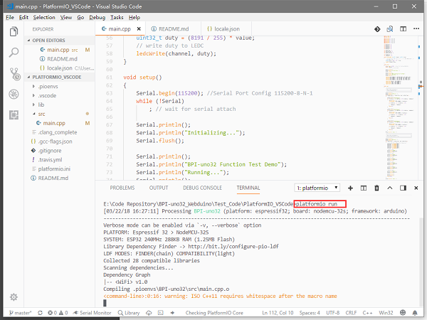Switch to the PROBLEMS panel tab
427x320 pixels.
coord(122,188)
